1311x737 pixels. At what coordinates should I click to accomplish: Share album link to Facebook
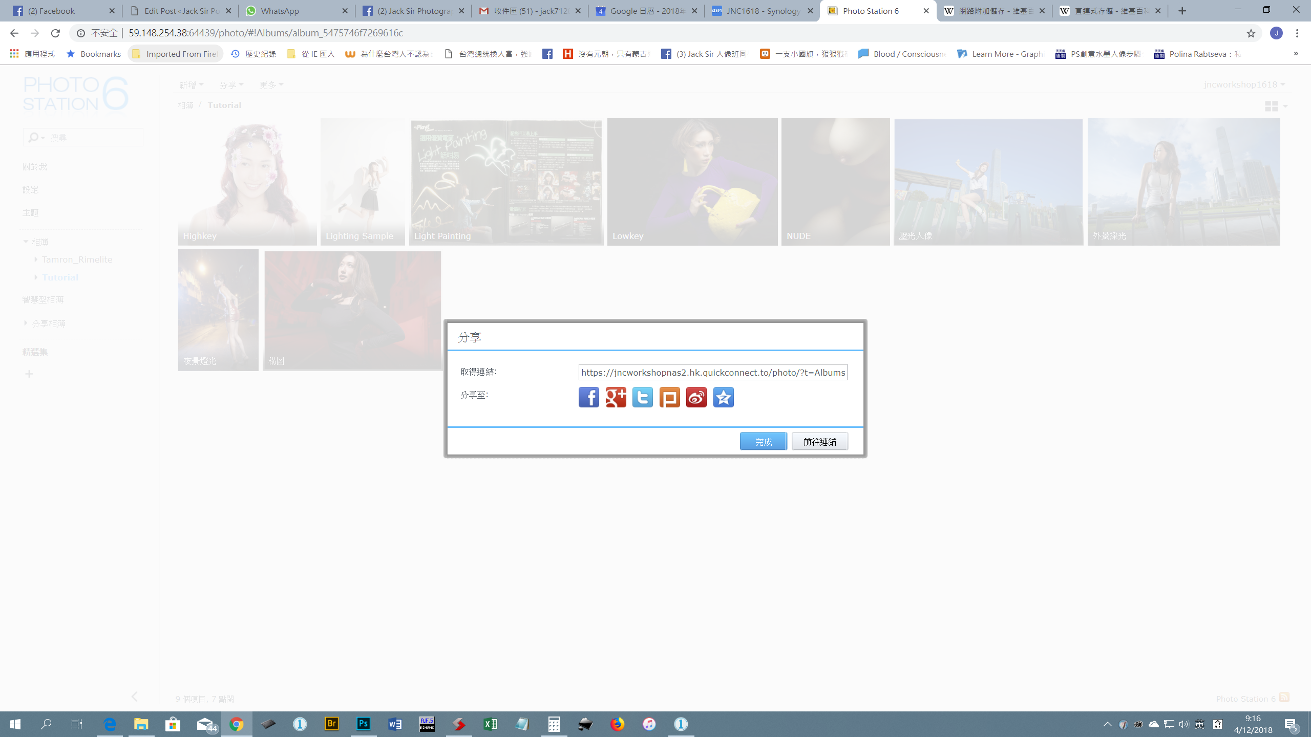[x=589, y=397]
